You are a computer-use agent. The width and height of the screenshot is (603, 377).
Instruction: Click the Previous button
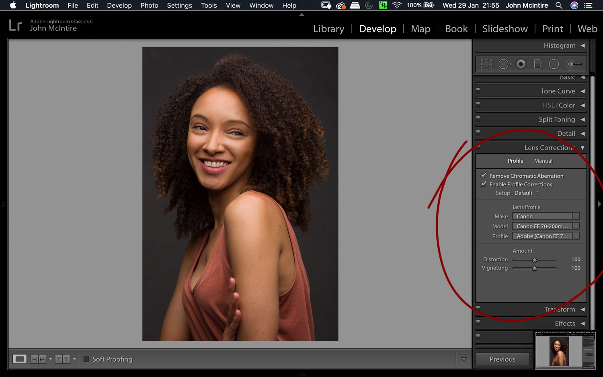point(503,359)
